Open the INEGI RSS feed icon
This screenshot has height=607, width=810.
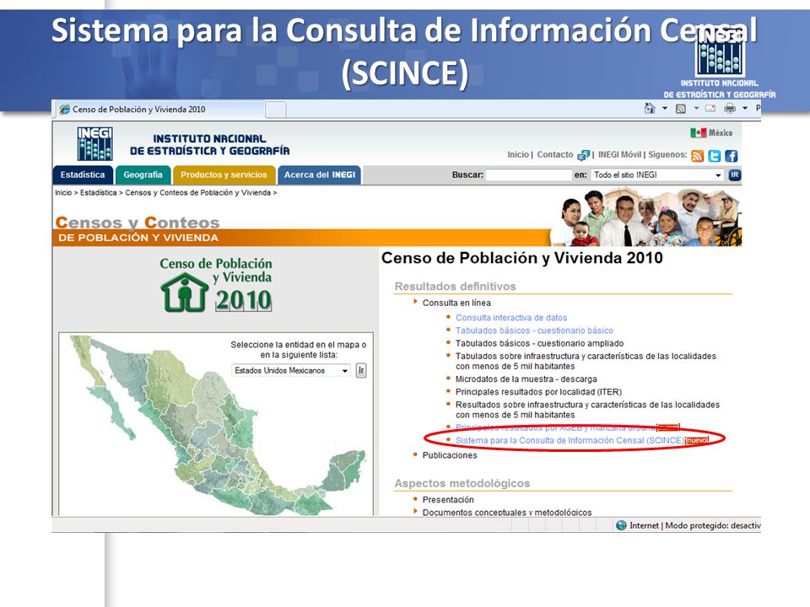pos(698,156)
